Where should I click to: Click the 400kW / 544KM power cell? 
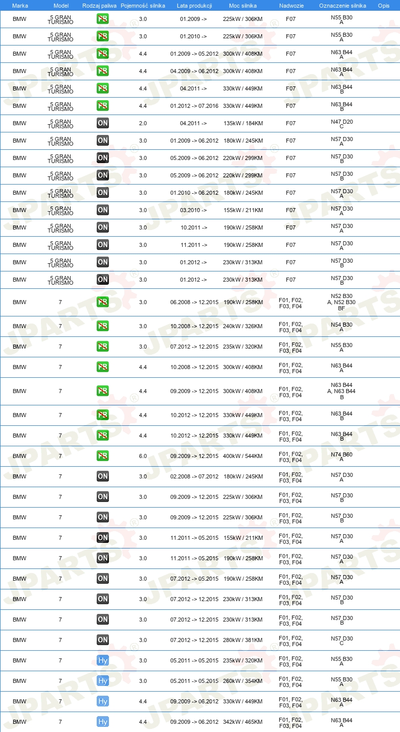click(x=243, y=456)
